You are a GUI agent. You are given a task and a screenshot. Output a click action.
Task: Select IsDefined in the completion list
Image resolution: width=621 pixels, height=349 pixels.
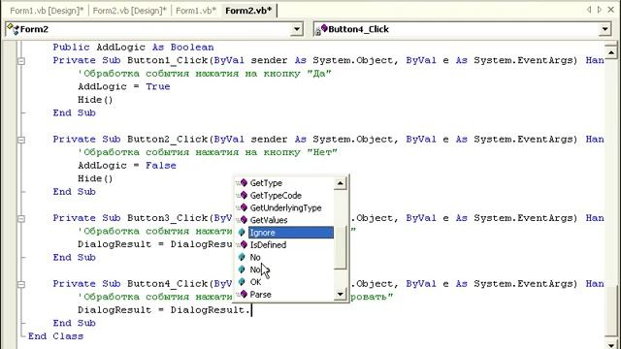point(268,245)
